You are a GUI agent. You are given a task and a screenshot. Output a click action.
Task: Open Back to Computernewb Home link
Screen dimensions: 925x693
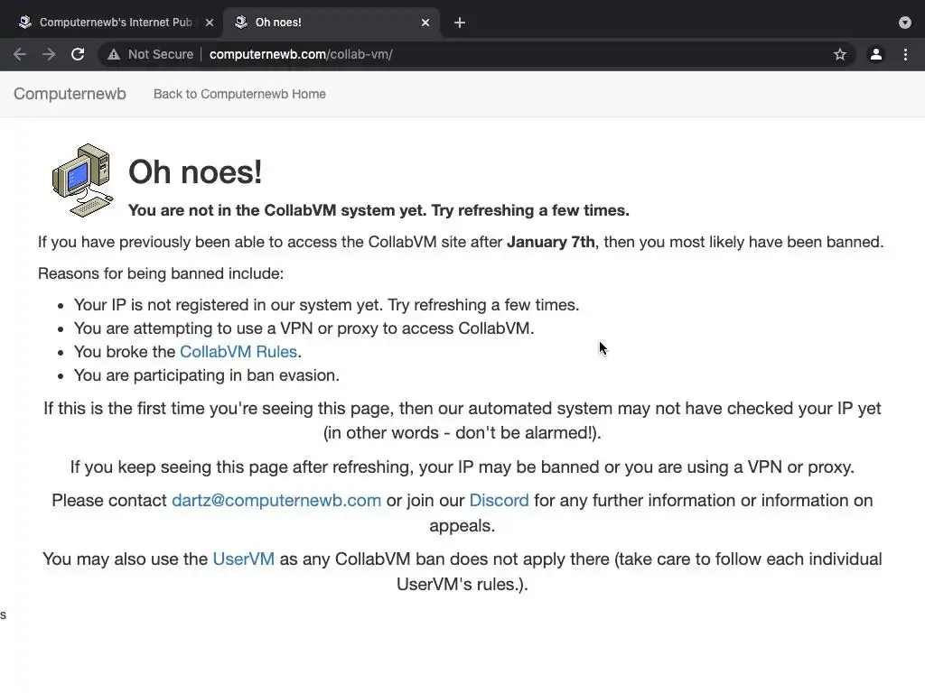(239, 94)
